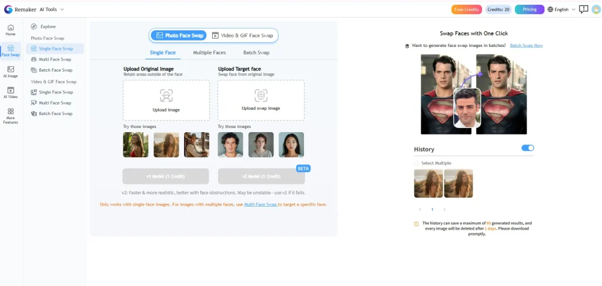602x286 pixels.
Task: Open More Features in sidebar
Action: (x=11, y=116)
